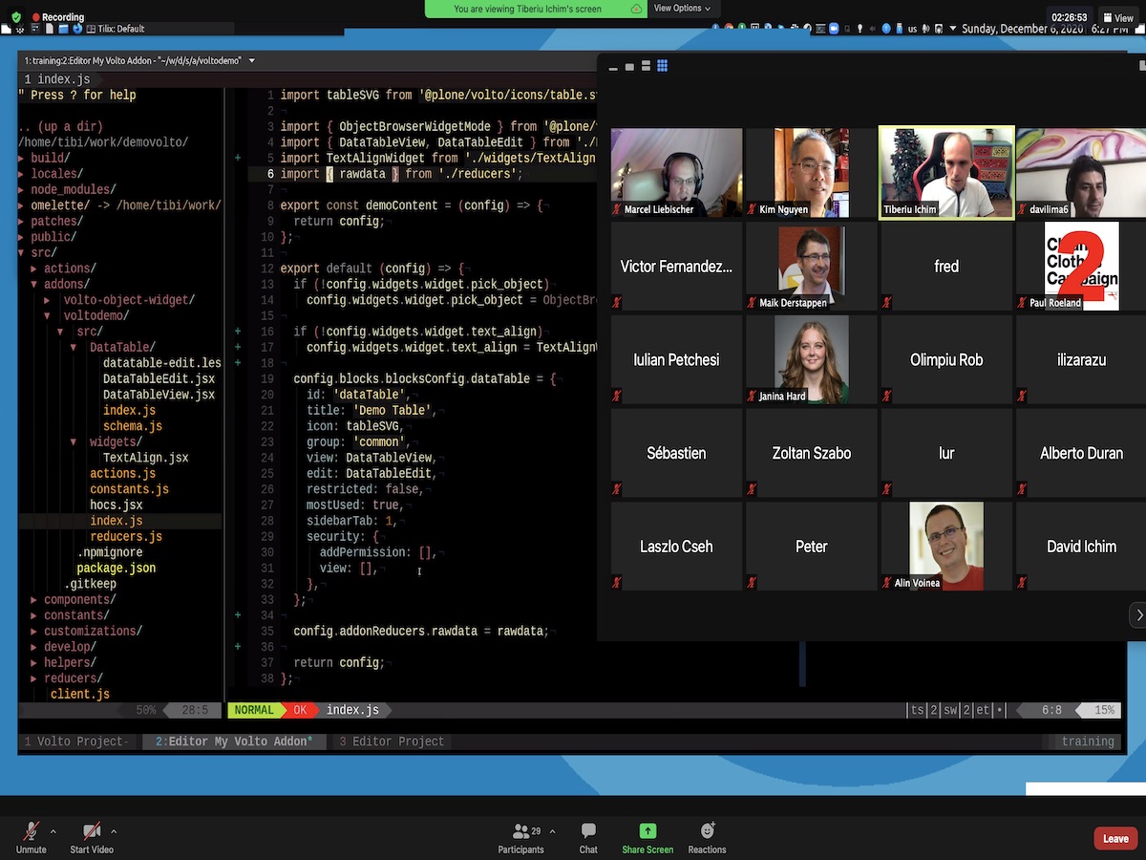Open reducers.js in the file tree

(x=126, y=537)
